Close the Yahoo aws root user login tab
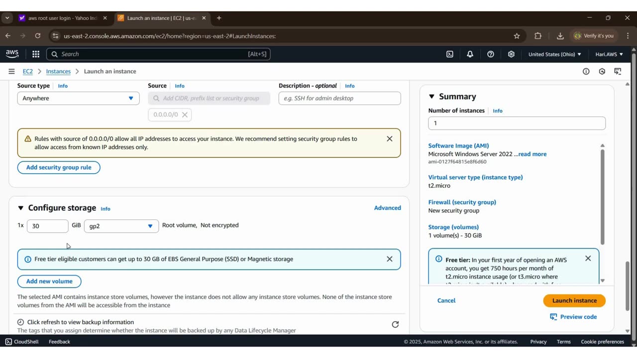This screenshot has width=637, height=358. click(x=105, y=18)
